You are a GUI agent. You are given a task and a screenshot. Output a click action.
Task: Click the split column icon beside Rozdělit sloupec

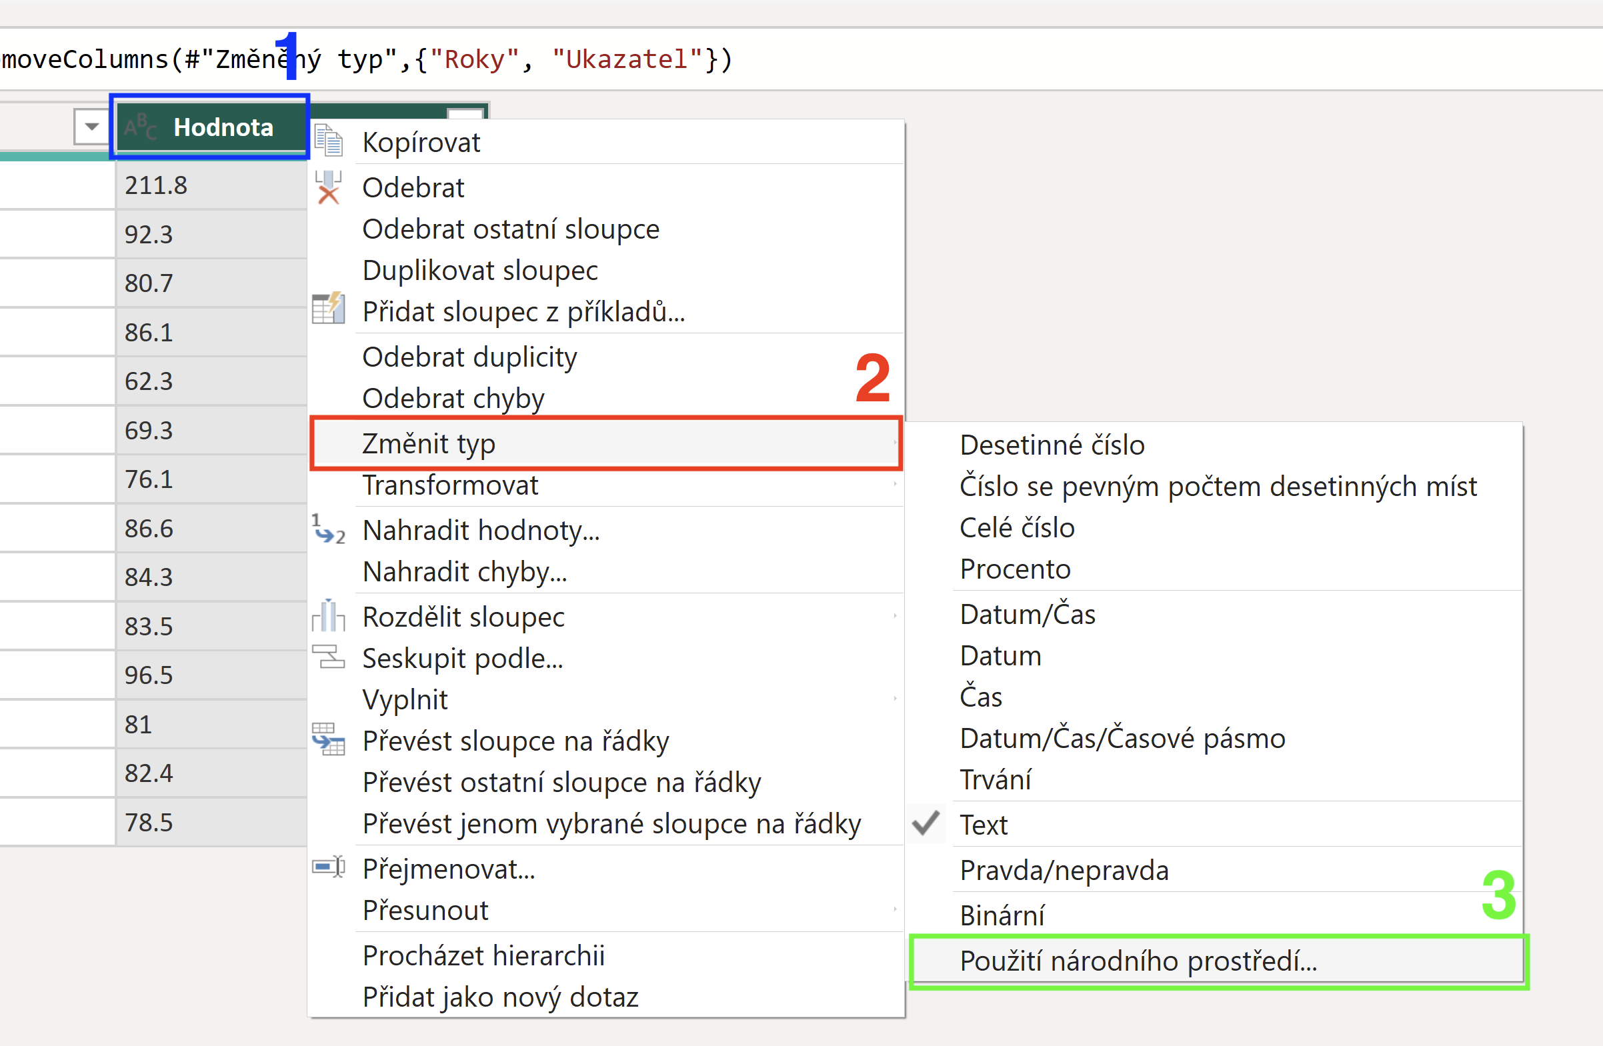[x=329, y=615]
